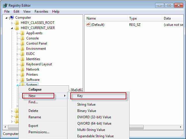Expand the Control Panel key
Image resolution: width=186 pixels, height=139 pixels.
tap(17, 44)
